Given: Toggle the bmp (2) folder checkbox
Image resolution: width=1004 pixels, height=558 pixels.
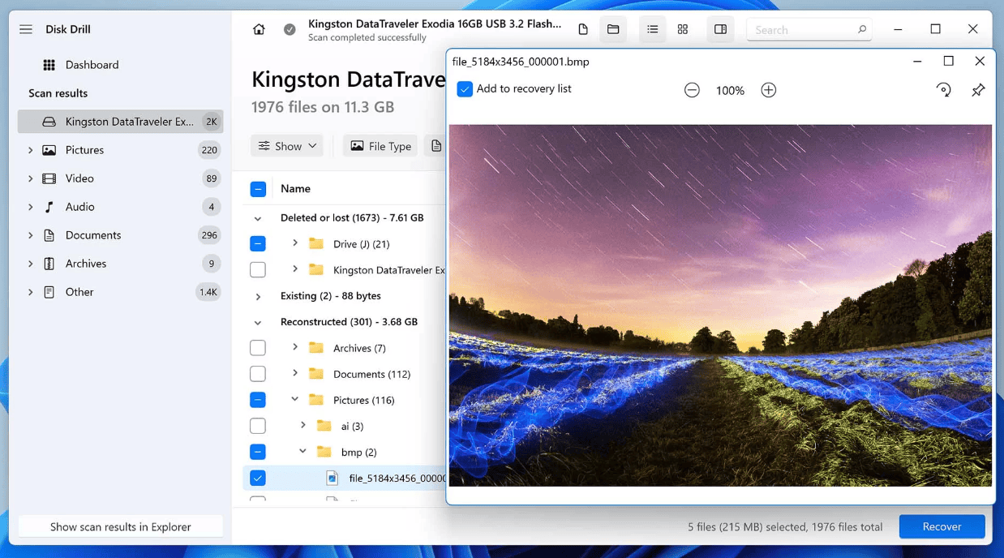Looking at the screenshot, I should pyautogui.click(x=258, y=452).
